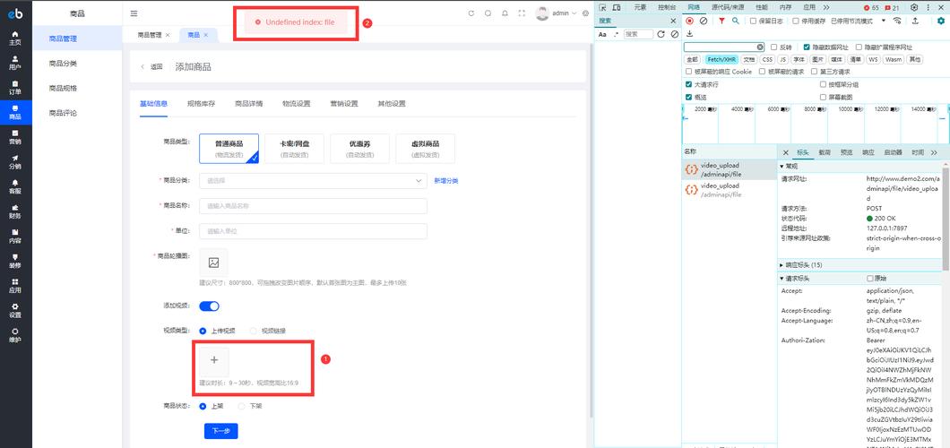Click the Network filter text box
This screenshot has width=950, height=448.
[x=724, y=47]
